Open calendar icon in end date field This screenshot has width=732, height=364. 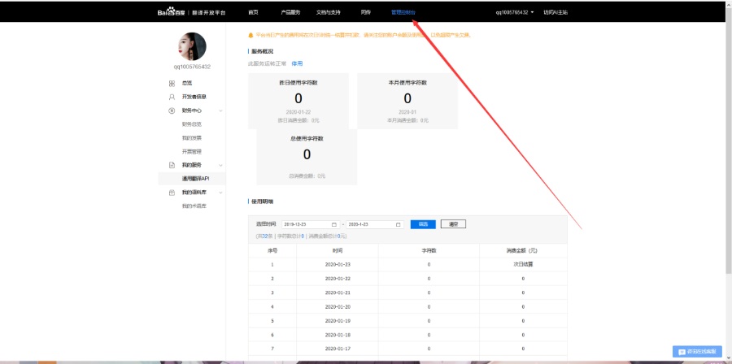tap(398, 224)
